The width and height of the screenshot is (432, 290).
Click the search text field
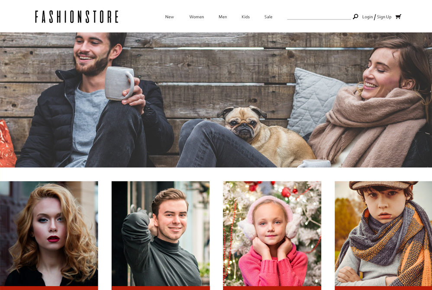pos(319,16)
